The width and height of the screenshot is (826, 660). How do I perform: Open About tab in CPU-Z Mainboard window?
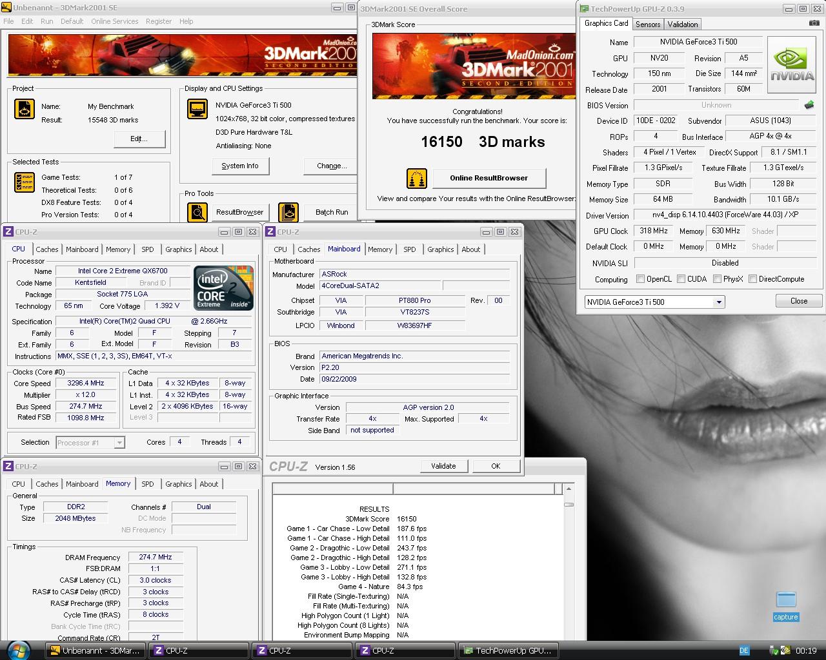(471, 249)
